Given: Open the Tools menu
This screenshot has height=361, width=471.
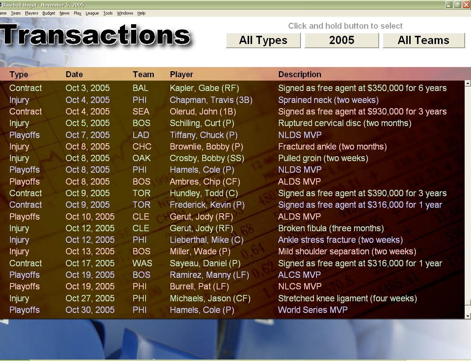Looking at the screenshot, I should tap(108, 13).
